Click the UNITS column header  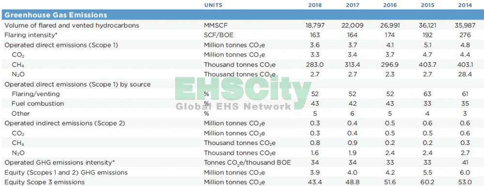(213, 5)
